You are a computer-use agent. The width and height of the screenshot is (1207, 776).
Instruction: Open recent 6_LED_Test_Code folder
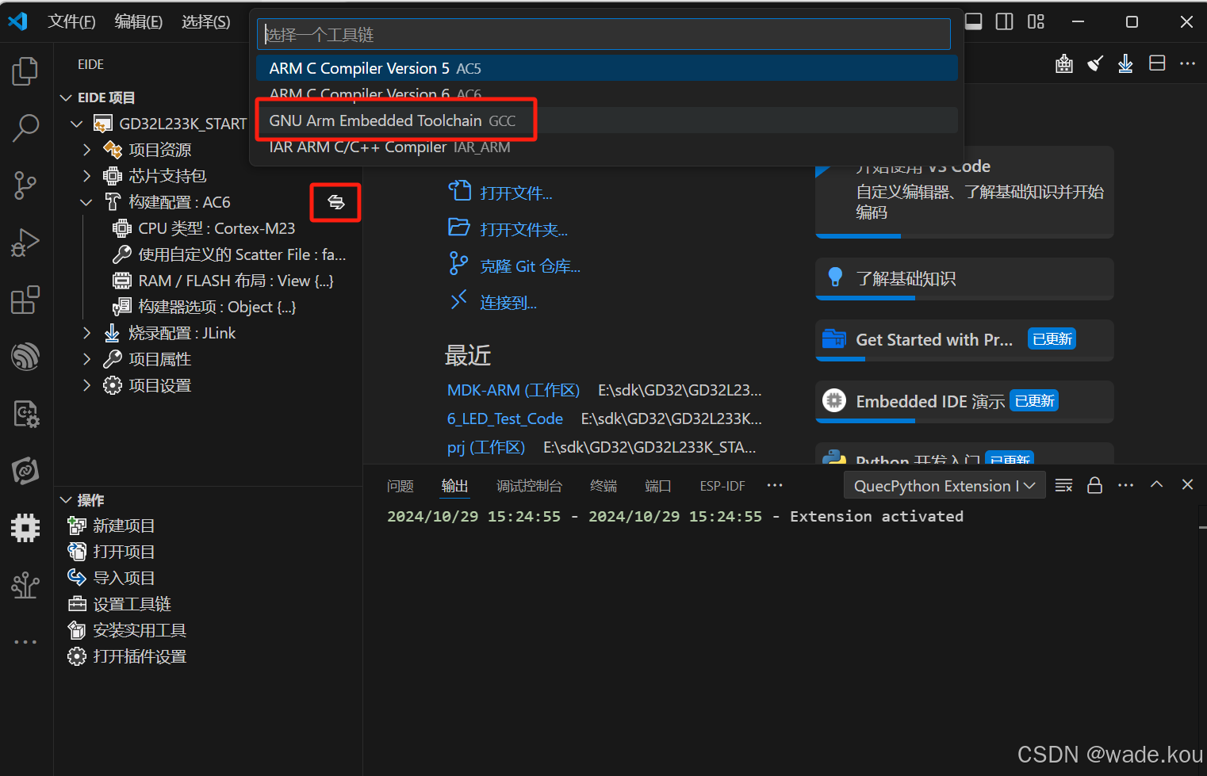tap(504, 419)
